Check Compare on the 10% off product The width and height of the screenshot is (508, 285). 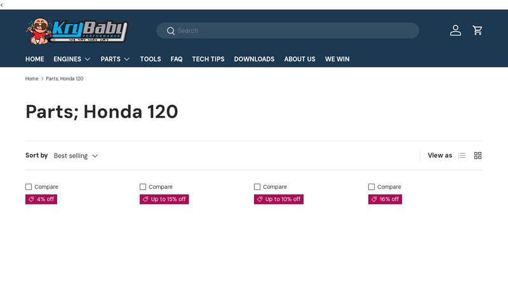point(257,187)
